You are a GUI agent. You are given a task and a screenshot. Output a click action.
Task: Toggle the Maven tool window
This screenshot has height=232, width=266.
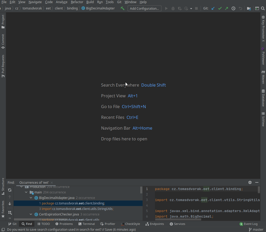[x=263, y=77]
